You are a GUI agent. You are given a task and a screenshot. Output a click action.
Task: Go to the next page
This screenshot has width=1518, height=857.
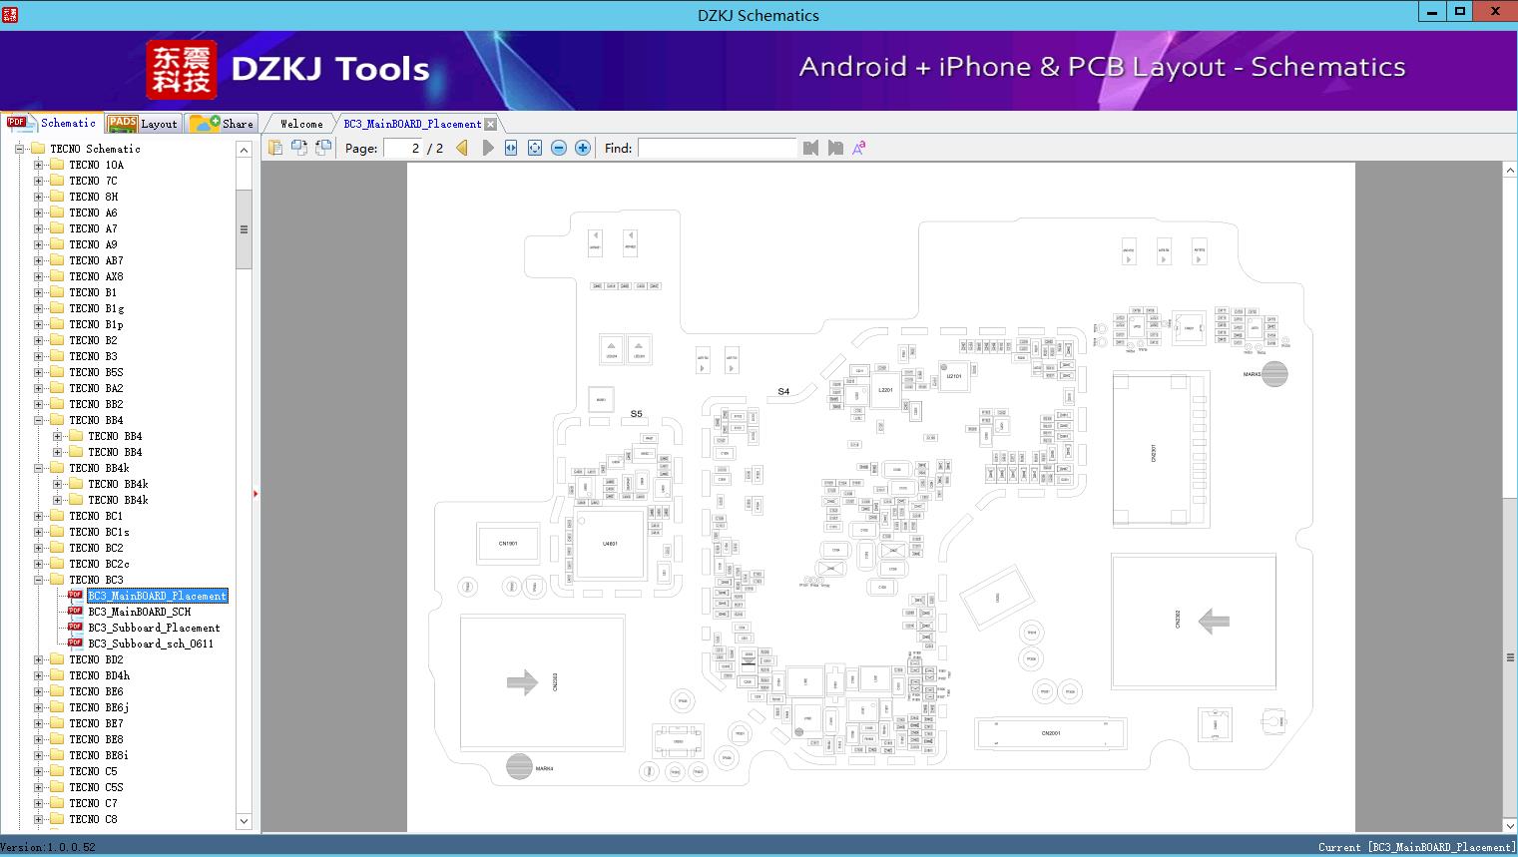(x=487, y=148)
